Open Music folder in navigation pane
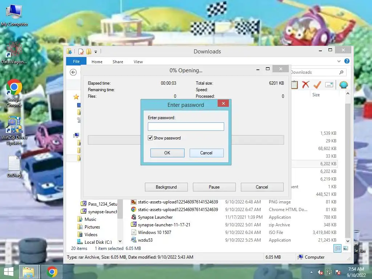 point(87,219)
